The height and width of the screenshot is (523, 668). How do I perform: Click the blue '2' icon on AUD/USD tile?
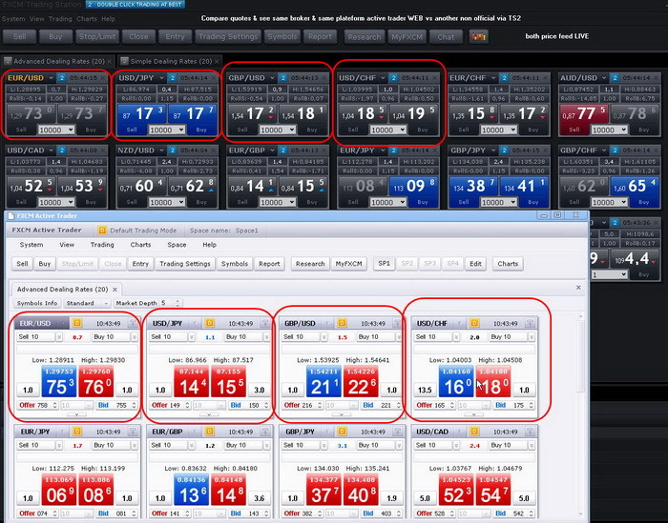point(615,78)
